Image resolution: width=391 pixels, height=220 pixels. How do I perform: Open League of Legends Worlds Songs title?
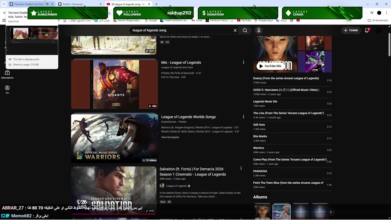188,117
